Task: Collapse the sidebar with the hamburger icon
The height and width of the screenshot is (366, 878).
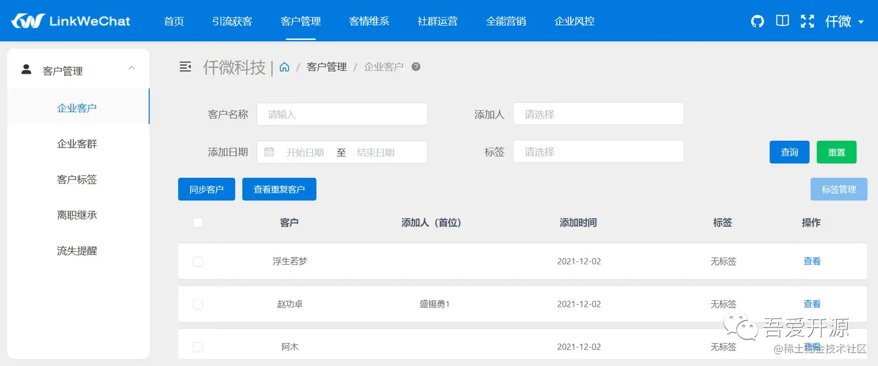Action: [x=185, y=66]
